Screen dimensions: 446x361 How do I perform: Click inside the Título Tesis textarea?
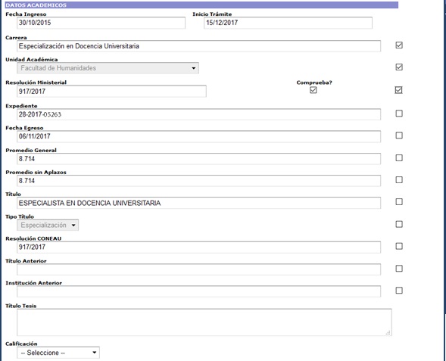coord(204,322)
